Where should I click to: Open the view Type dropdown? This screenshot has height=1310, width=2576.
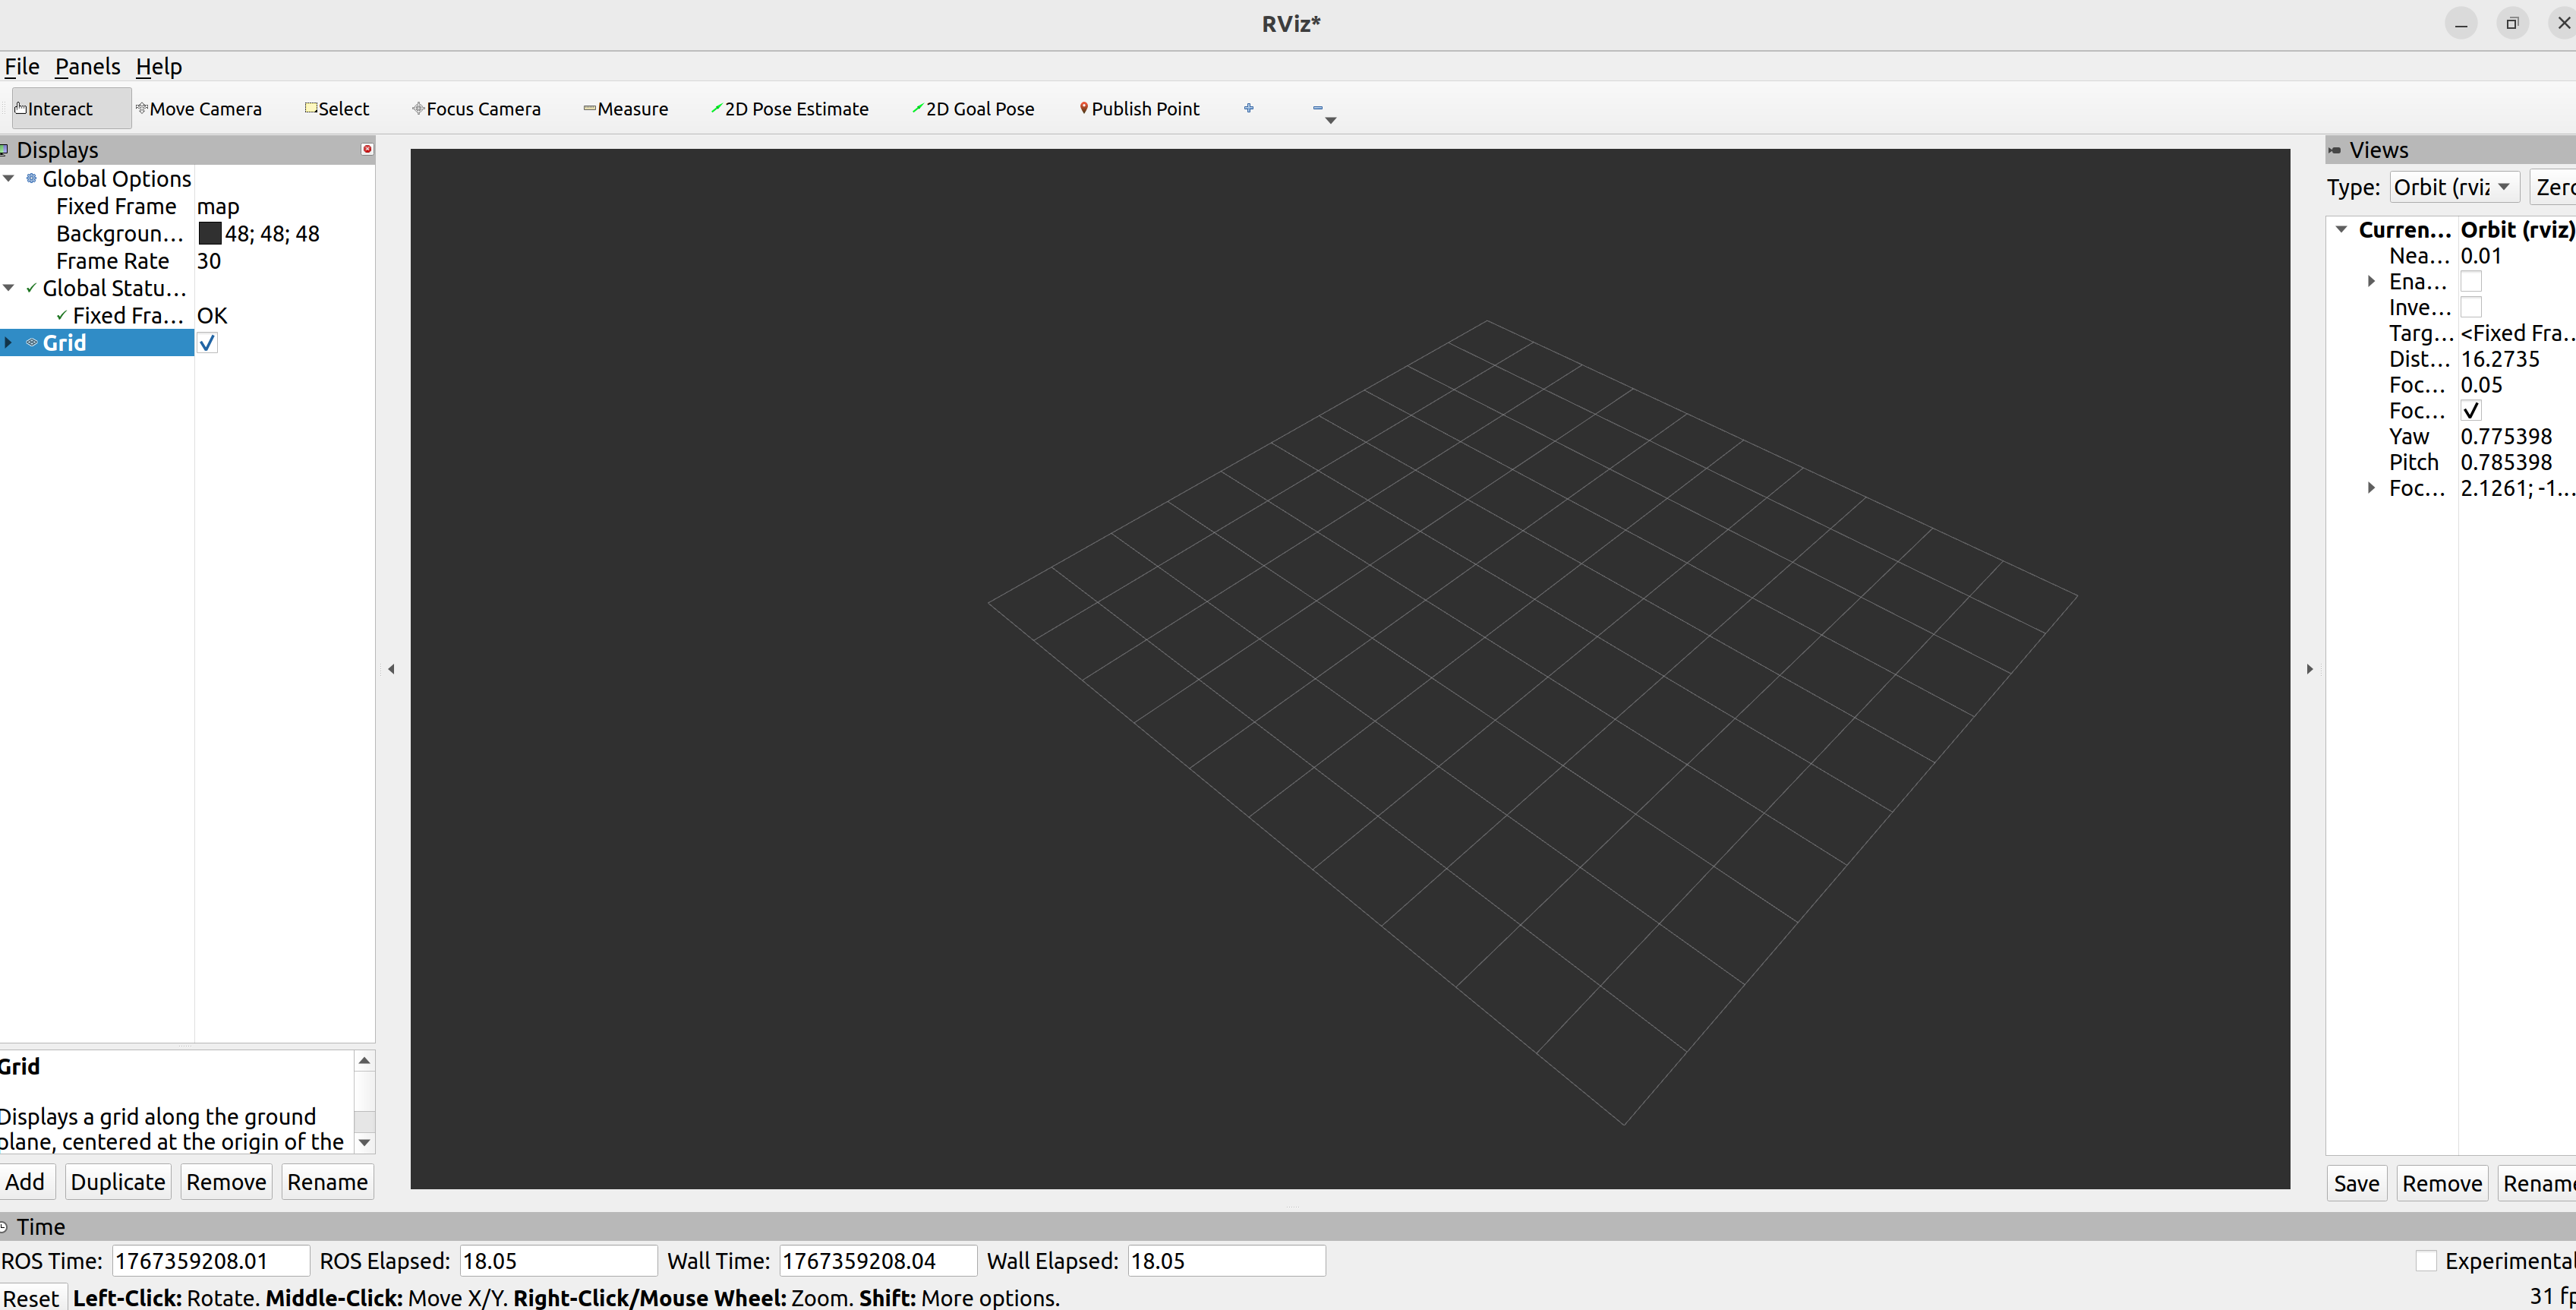pyautogui.click(x=2453, y=187)
